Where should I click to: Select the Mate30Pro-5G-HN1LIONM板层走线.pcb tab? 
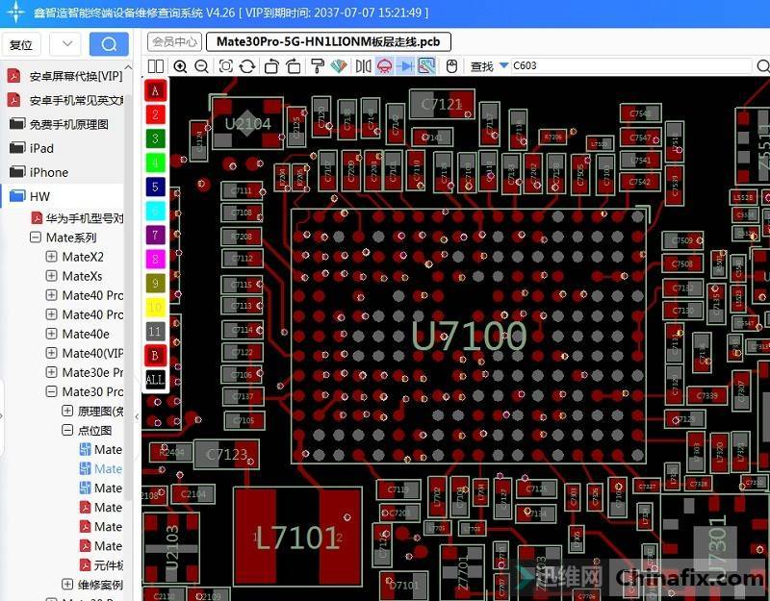[328, 42]
